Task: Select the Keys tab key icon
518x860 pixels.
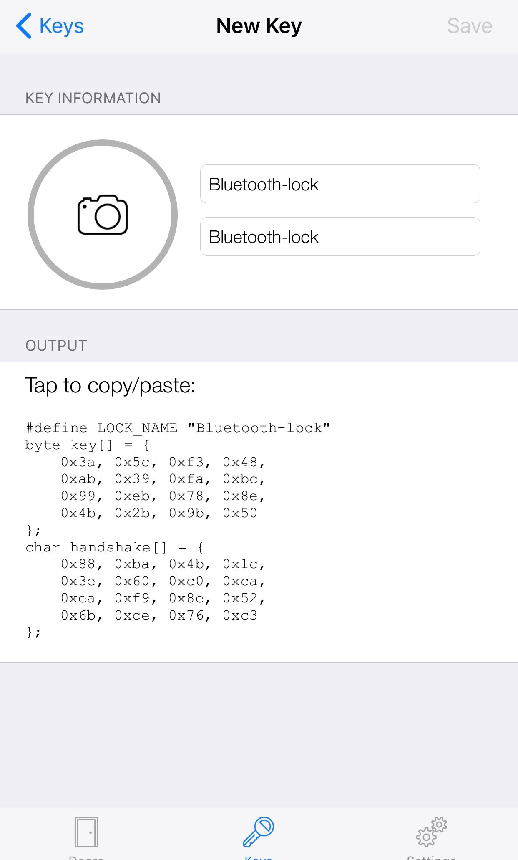Action: (x=259, y=832)
